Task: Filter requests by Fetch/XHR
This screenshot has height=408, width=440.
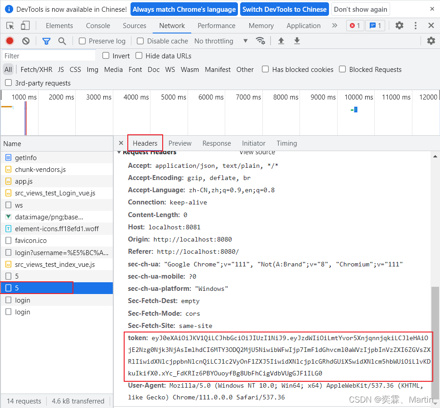Action: coord(37,70)
